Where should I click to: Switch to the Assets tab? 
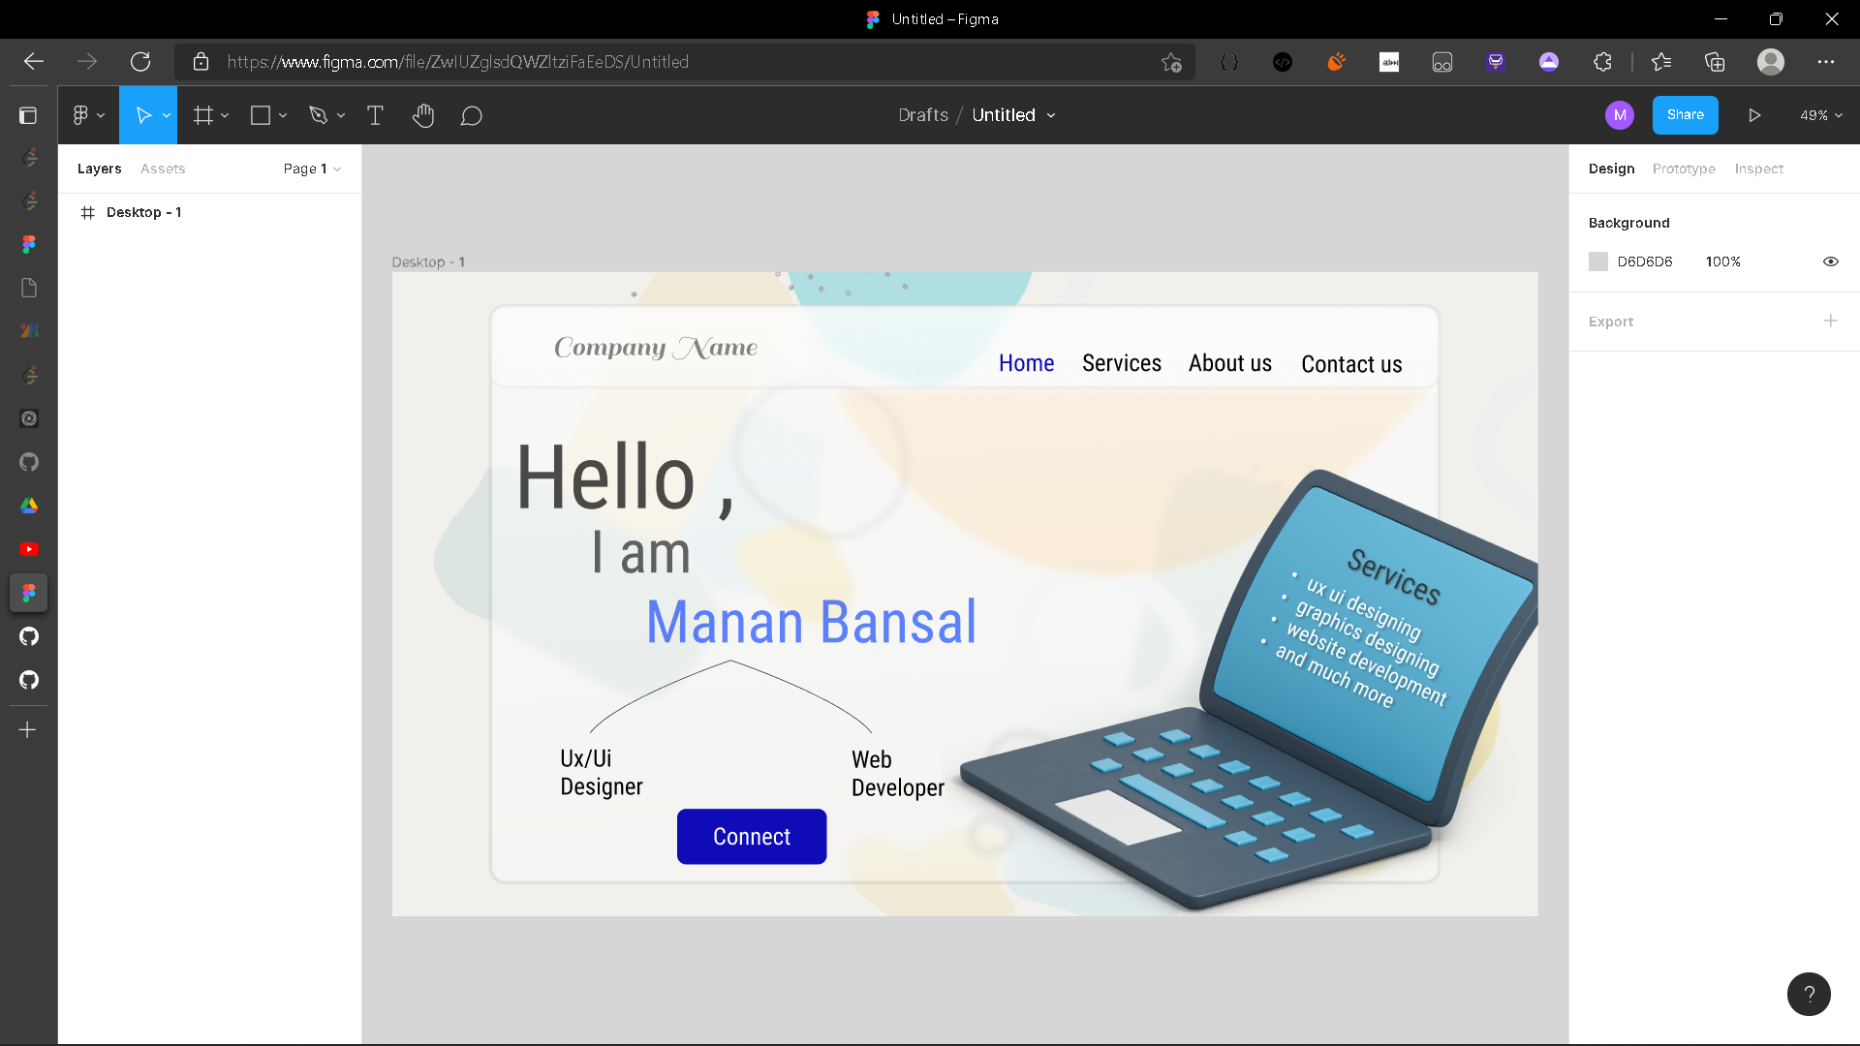162,169
